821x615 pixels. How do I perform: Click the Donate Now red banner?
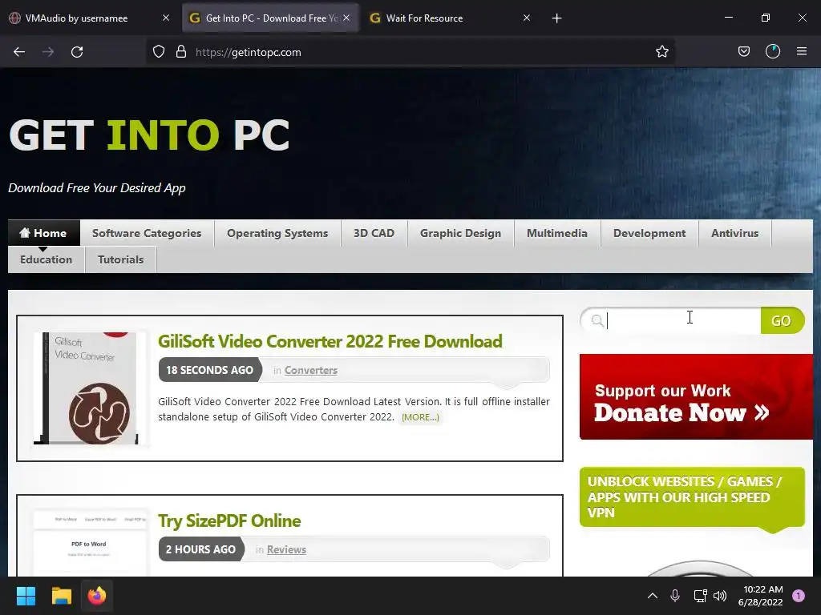(x=696, y=397)
